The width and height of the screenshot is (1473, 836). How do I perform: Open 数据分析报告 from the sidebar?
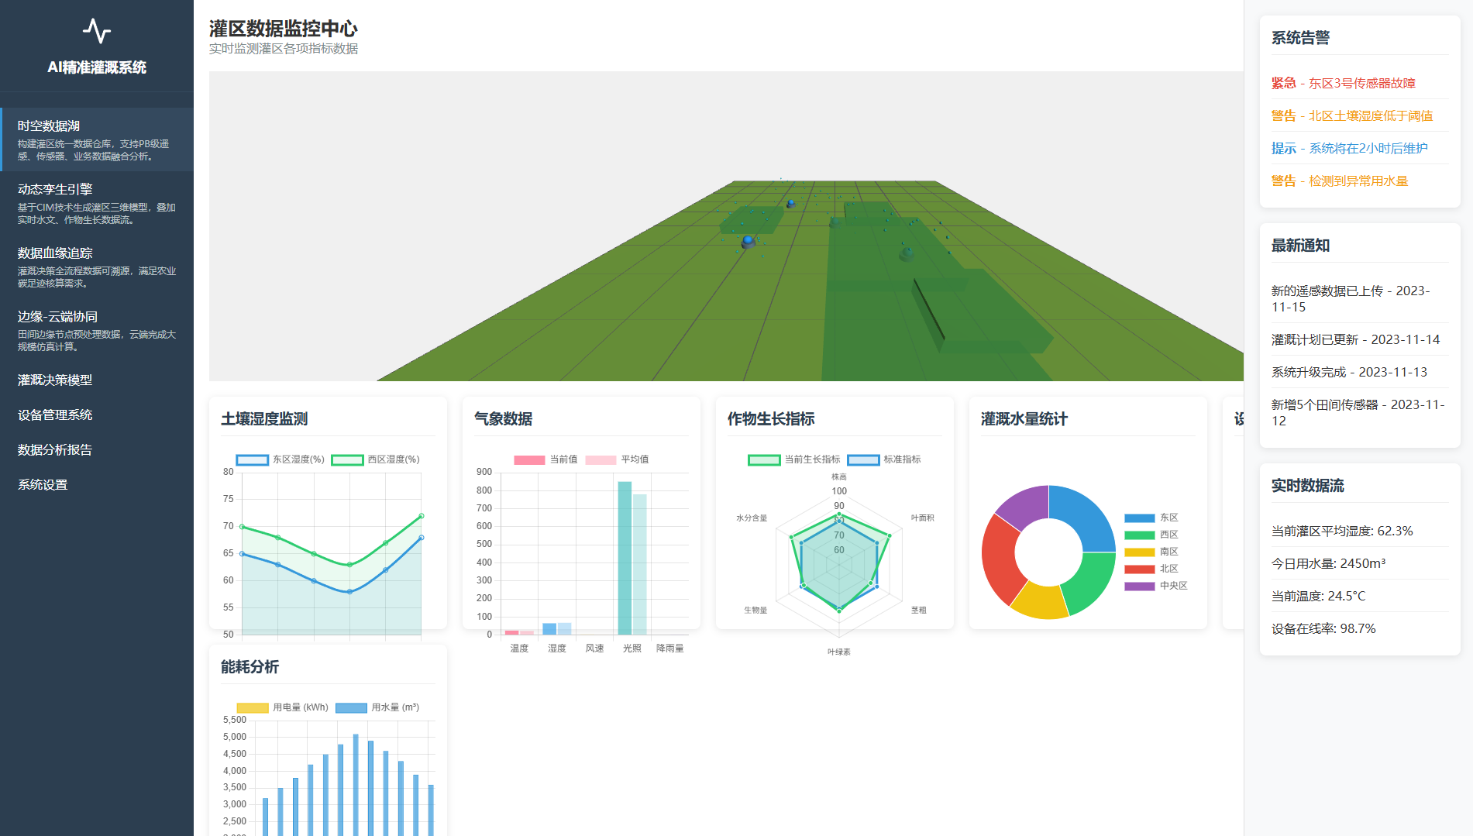55,450
